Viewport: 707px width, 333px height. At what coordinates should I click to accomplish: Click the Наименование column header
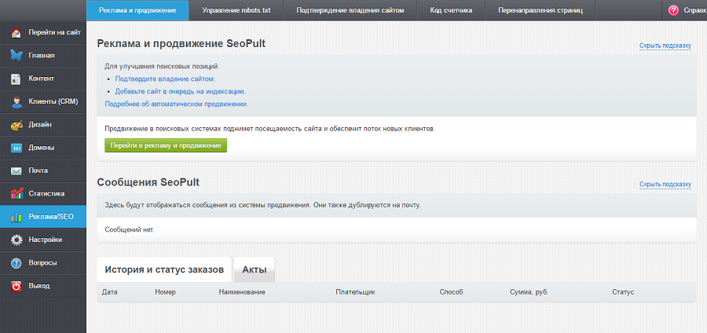(242, 292)
